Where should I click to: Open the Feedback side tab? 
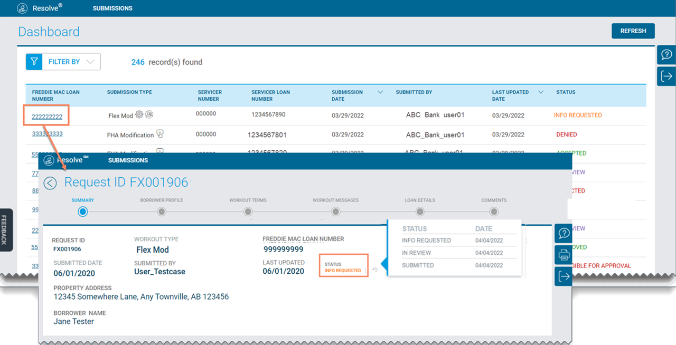5,230
